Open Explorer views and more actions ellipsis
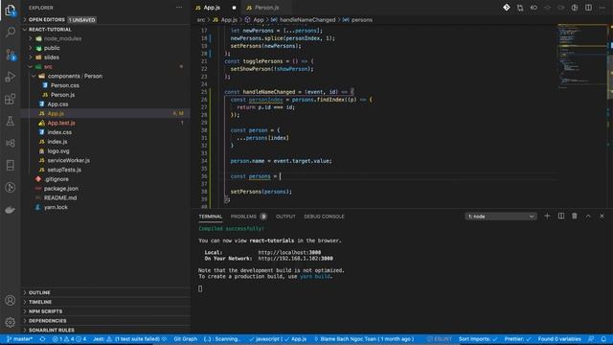 click(x=179, y=8)
